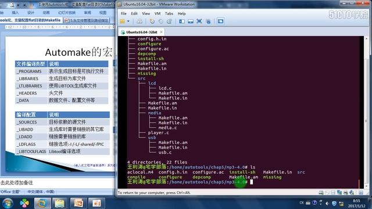Open the File menu in VMware
Screen dimensions: 372x209
pyautogui.click(x=123, y=13)
